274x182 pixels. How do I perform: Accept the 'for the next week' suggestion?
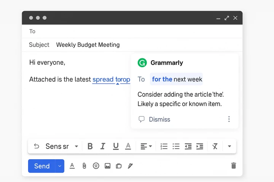176,79
